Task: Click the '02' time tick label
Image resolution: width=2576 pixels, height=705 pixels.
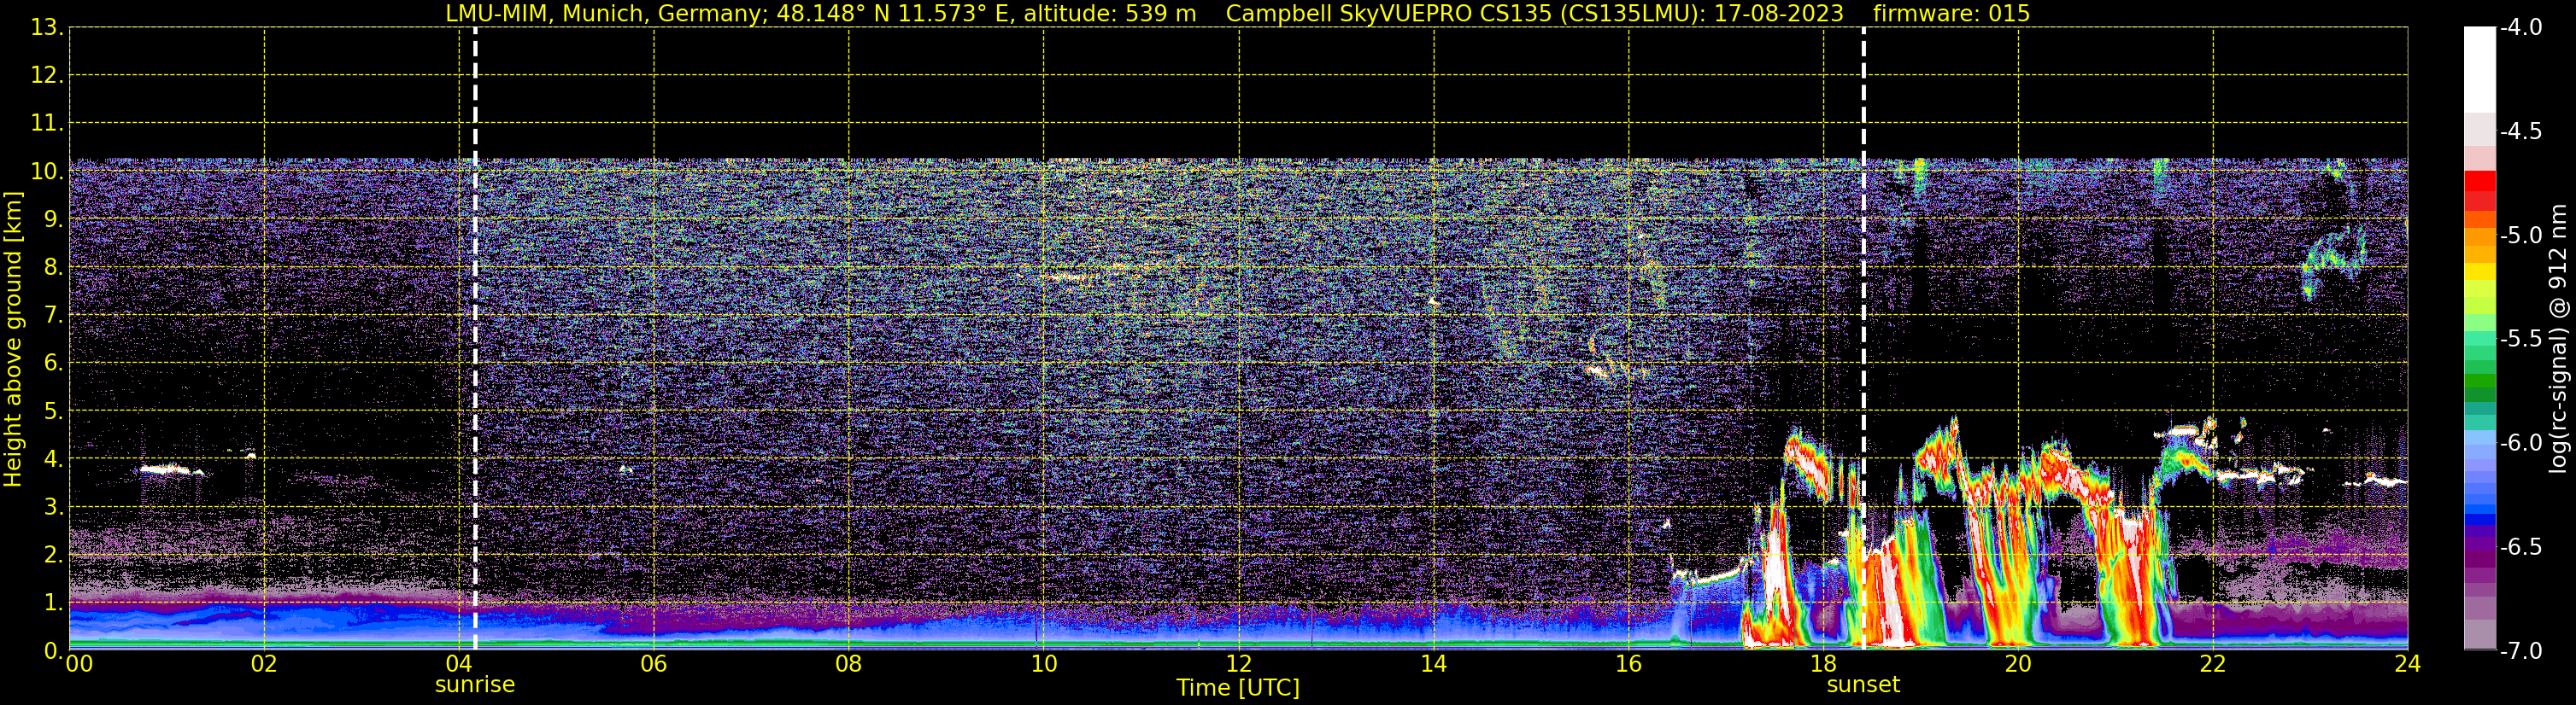Action: coord(264,664)
